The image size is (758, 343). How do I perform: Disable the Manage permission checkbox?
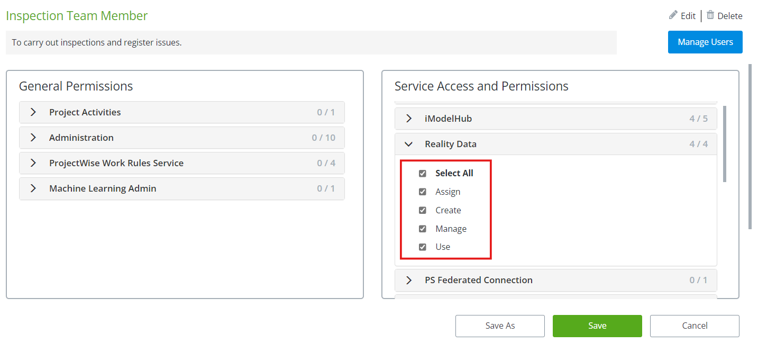[423, 229]
